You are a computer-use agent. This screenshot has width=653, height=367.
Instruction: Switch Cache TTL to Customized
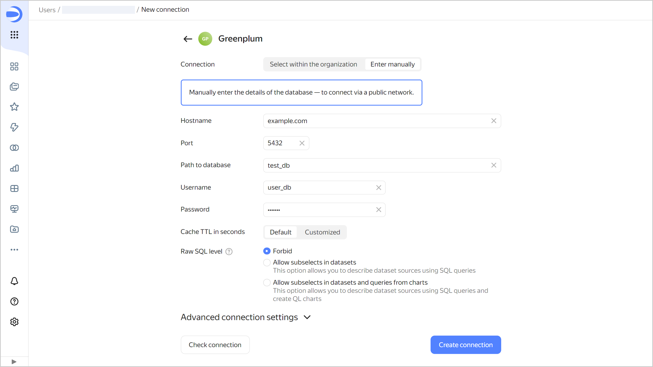tap(322, 232)
